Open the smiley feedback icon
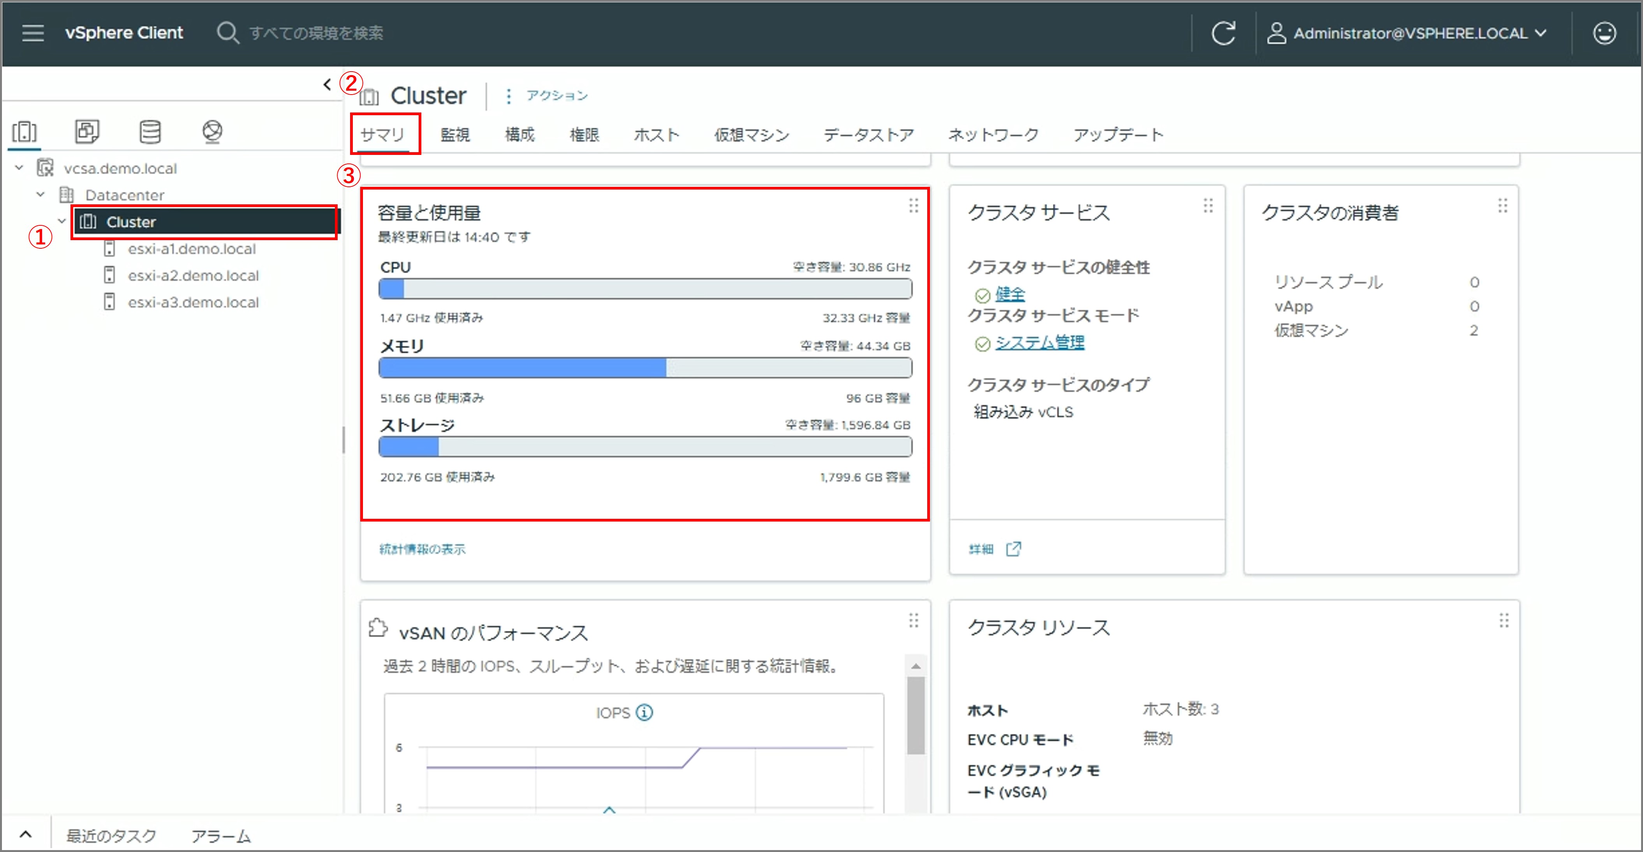 (x=1604, y=33)
